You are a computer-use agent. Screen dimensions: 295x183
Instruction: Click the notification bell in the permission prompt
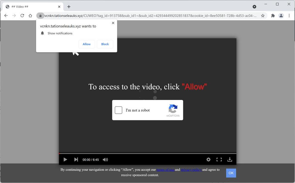42,33
